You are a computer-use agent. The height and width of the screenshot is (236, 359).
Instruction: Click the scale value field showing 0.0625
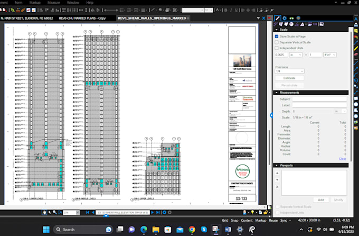(x=281, y=55)
